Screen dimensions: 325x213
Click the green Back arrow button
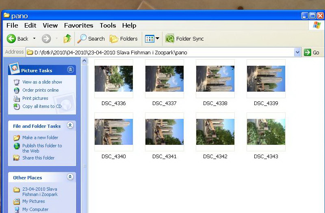pyautogui.click(x=11, y=39)
